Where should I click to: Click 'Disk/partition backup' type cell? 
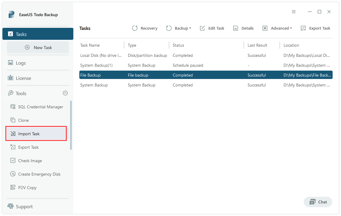tap(148, 55)
